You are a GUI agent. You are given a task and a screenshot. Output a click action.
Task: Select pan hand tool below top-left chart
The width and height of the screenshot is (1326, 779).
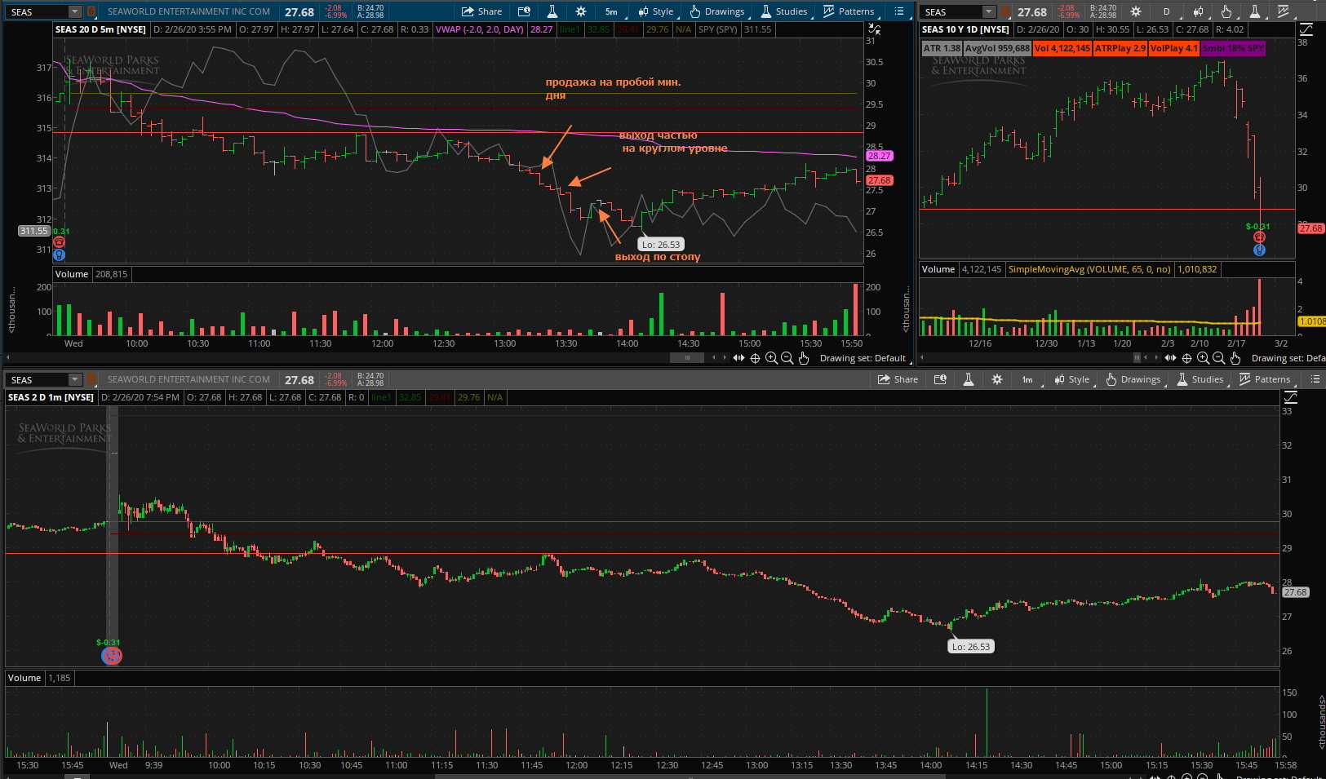click(804, 358)
